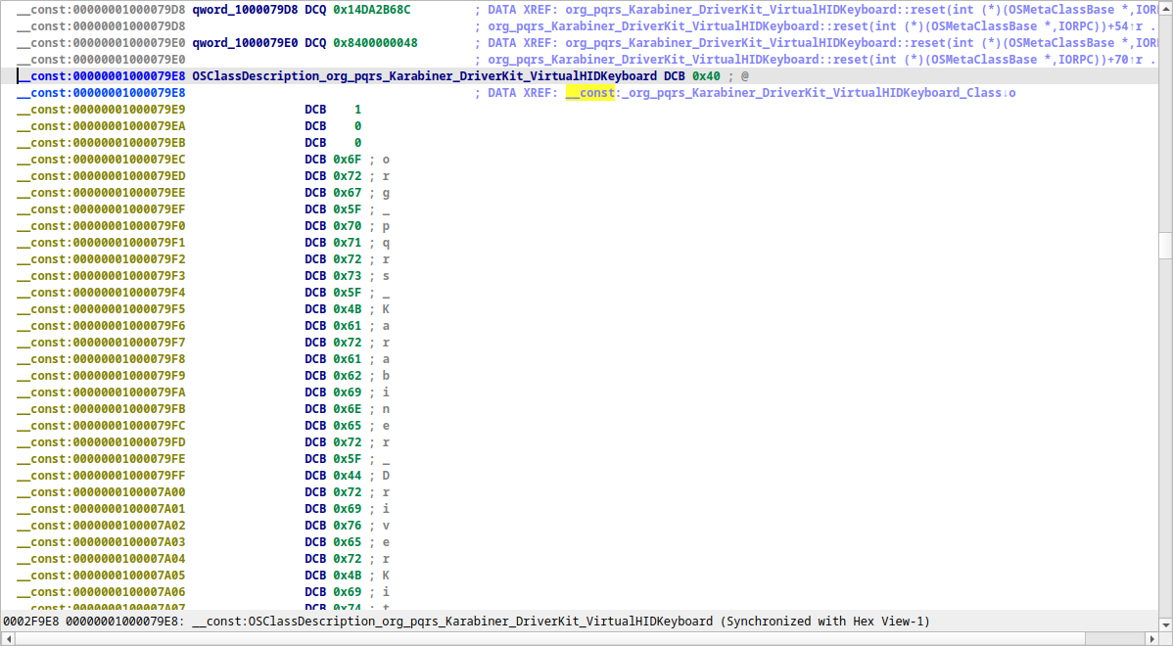This screenshot has width=1173, height=646.
Task: Select the byte 0x4B at address 0000000100007A05
Action: [x=348, y=575]
